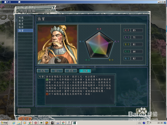Select officer 張角 in the list
167x125 pixels.
pyautogui.click(x=25, y=24)
